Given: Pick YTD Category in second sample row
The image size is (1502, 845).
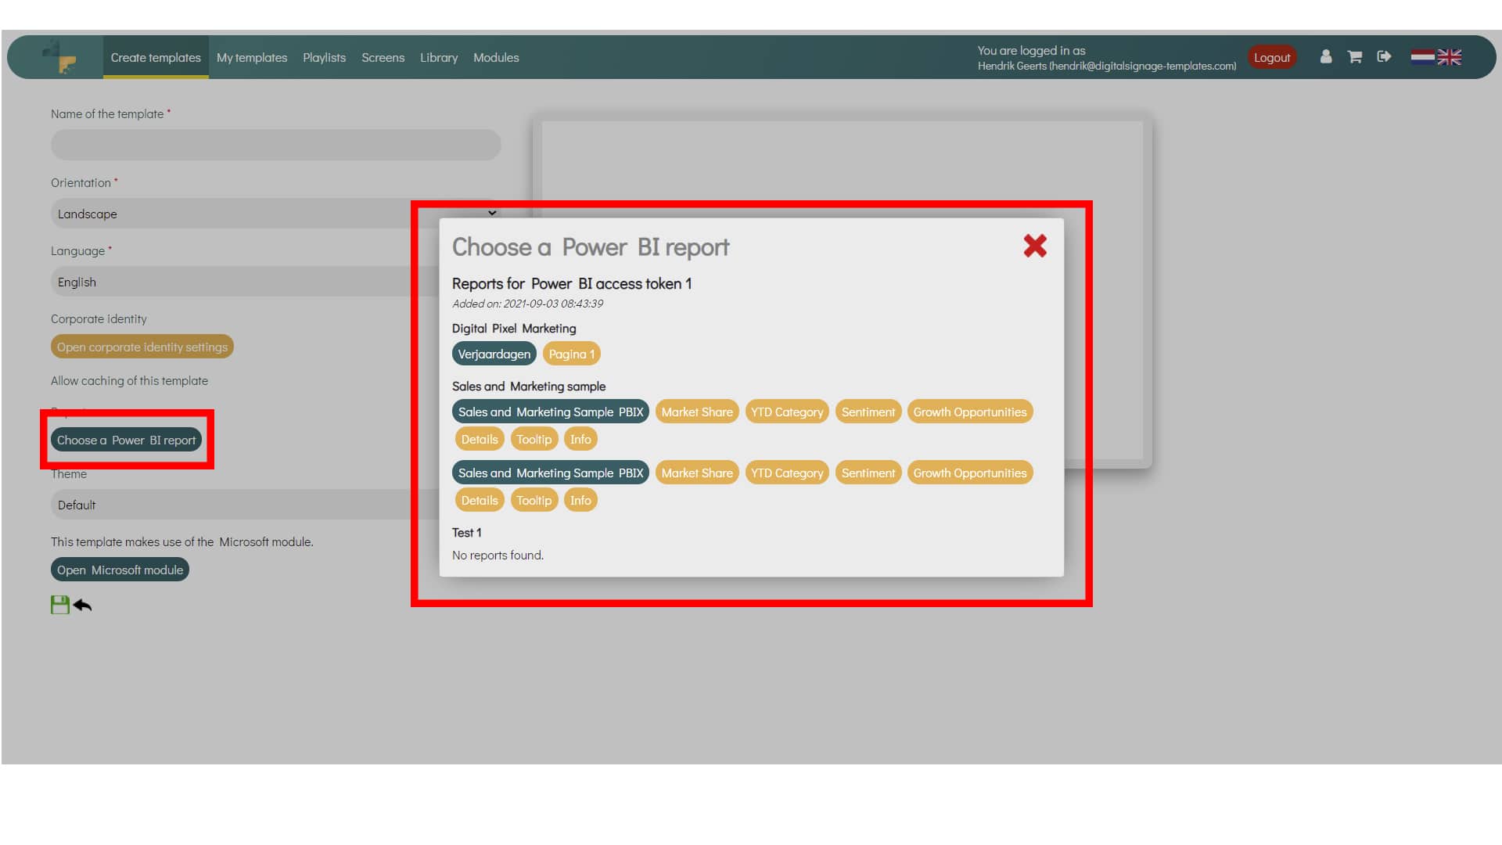Looking at the screenshot, I should click(787, 473).
